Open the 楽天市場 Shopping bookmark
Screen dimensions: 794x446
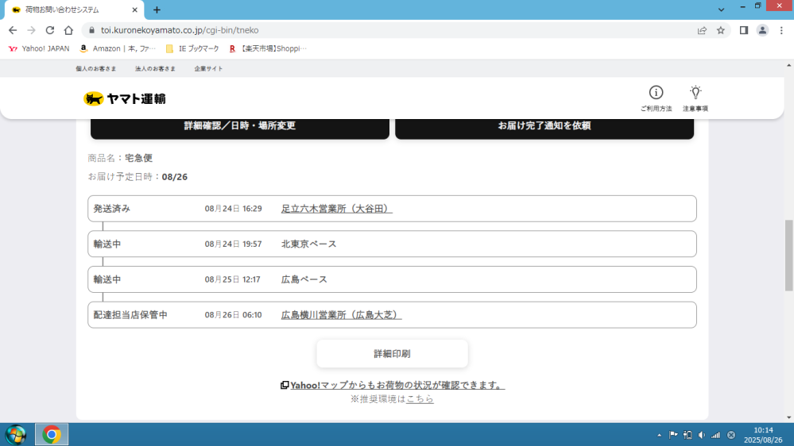point(268,48)
